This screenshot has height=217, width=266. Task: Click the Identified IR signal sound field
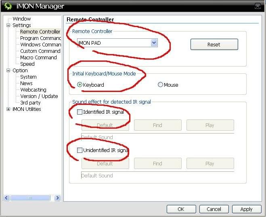[x=157, y=137]
